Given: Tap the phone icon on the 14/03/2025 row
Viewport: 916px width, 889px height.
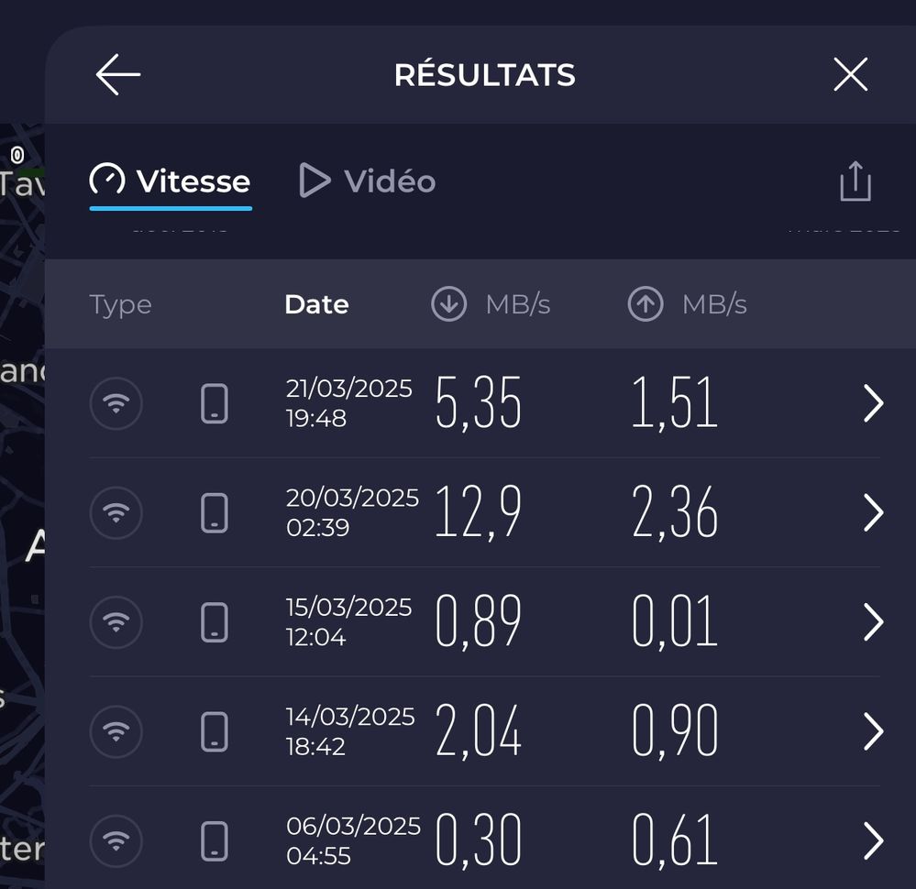Looking at the screenshot, I should coord(215,731).
